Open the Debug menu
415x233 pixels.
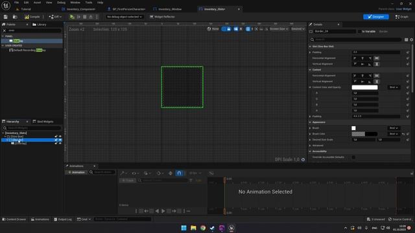(x=61, y=3)
